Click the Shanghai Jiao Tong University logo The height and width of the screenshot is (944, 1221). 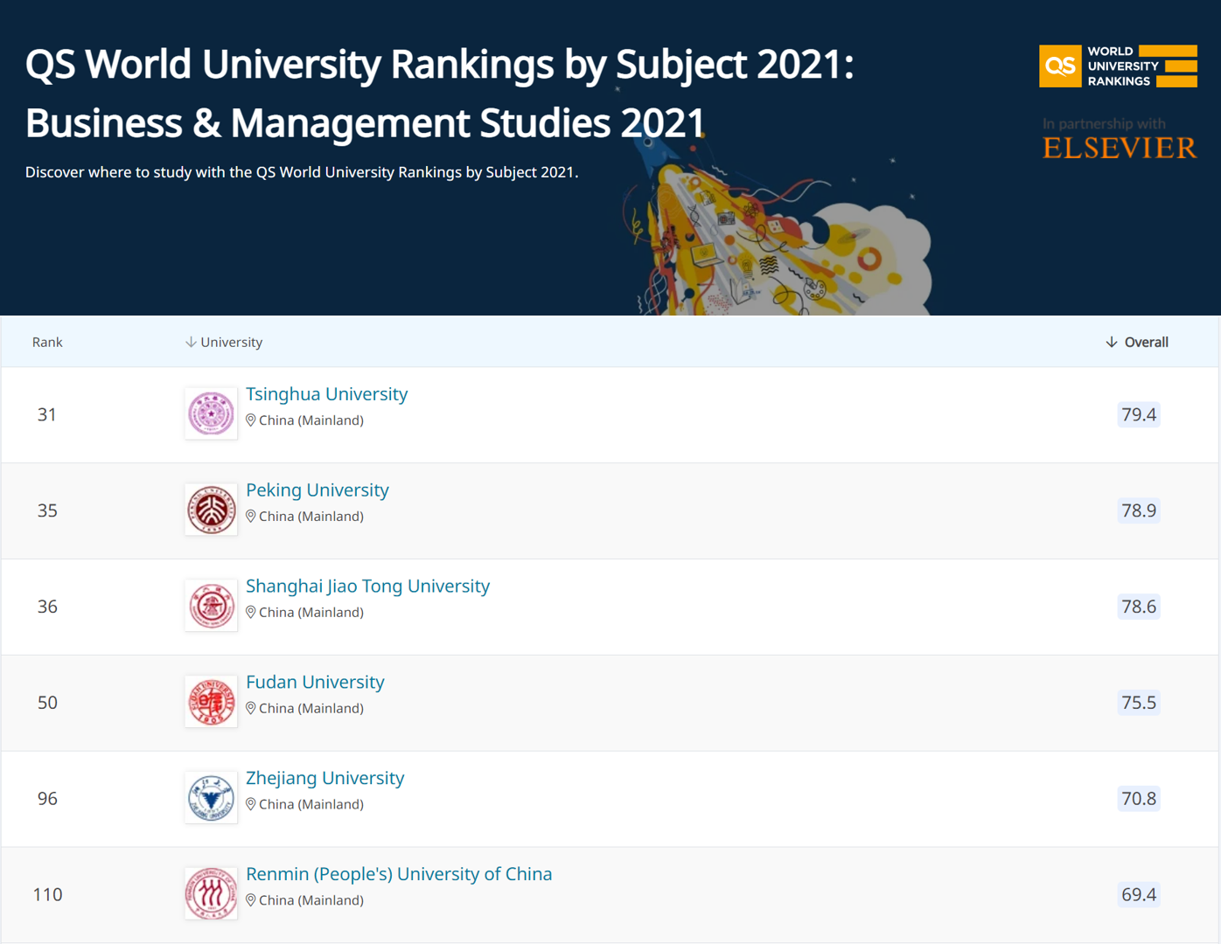tap(211, 606)
